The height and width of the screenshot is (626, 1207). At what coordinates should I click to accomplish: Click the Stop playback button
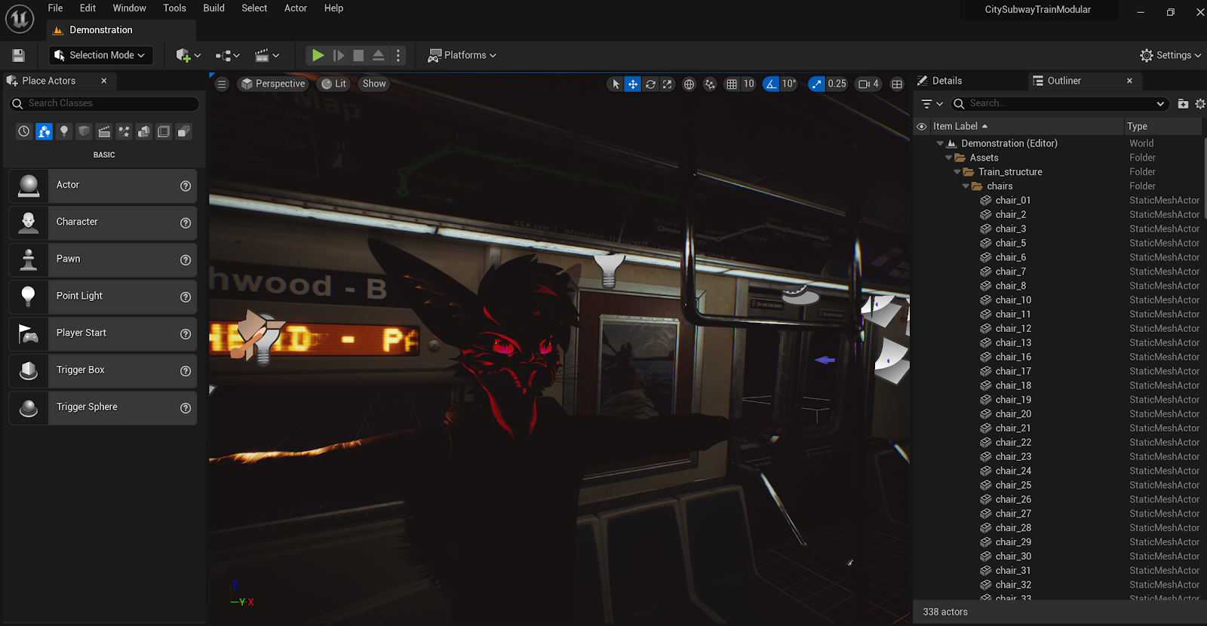click(x=358, y=55)
